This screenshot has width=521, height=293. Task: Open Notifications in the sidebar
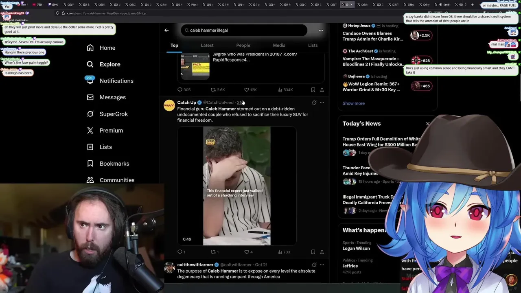pos(116,81)
